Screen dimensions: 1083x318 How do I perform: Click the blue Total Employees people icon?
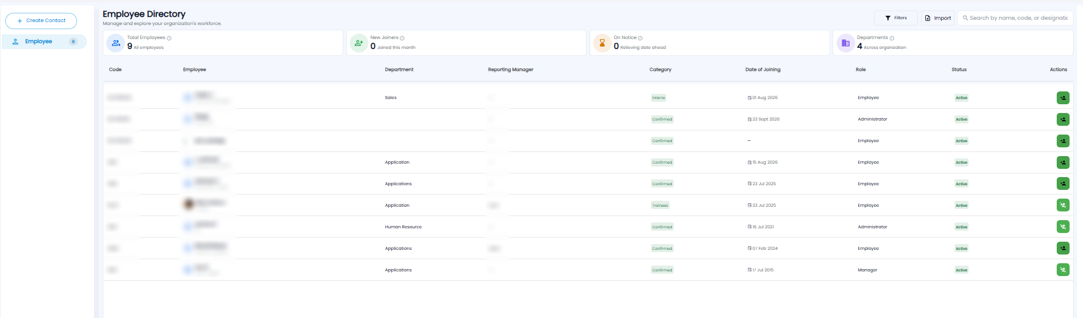pos(116,43)
